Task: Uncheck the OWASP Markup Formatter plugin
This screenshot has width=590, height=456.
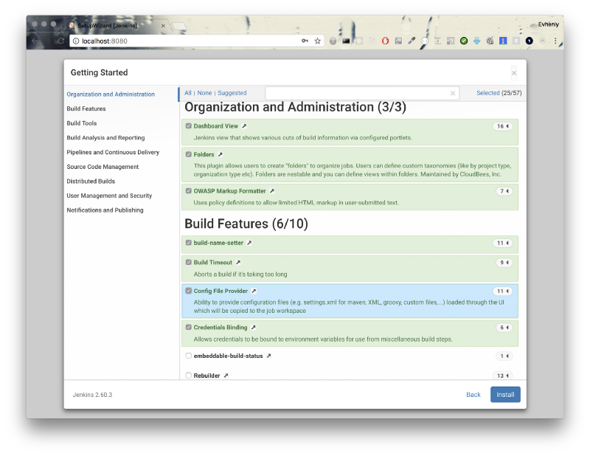Action: (x=189, y=191)
